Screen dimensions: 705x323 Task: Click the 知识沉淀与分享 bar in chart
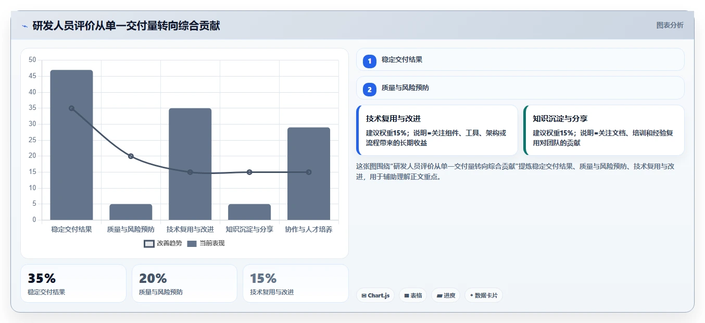tap(249, 212)
